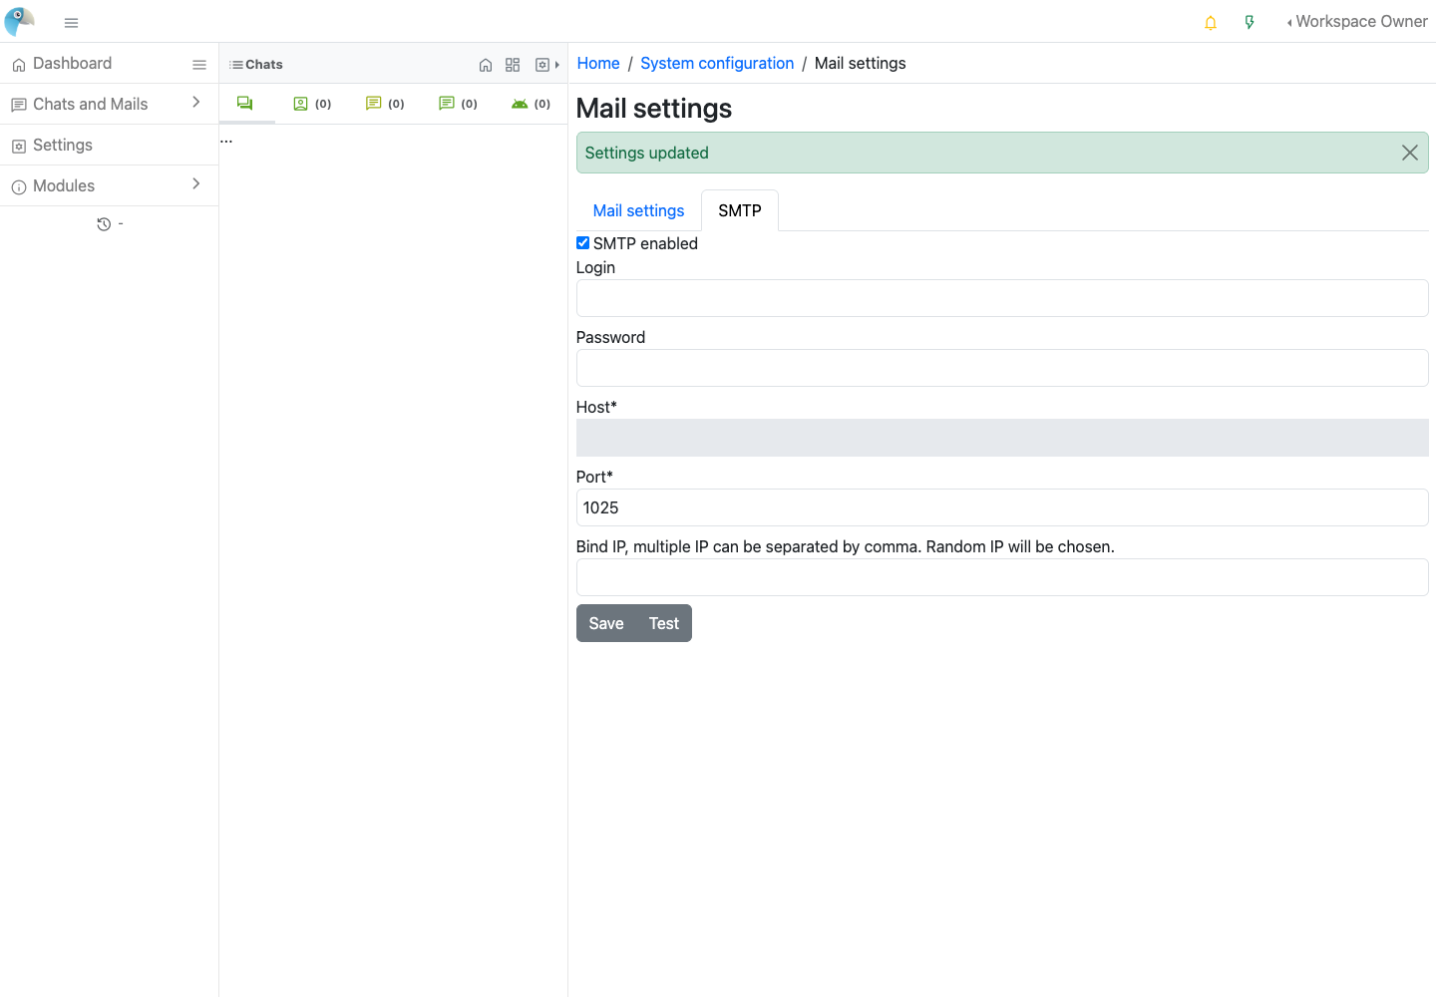Image resolution: width=1436 pixels, height=997 pixels.
Task: Open System configuration breadcrumb link
Action: click(x=717, y=63)
